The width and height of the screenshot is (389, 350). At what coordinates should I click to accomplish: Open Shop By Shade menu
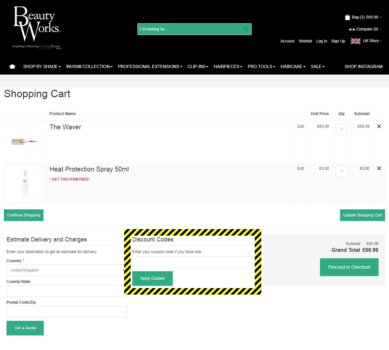point(42,66)
